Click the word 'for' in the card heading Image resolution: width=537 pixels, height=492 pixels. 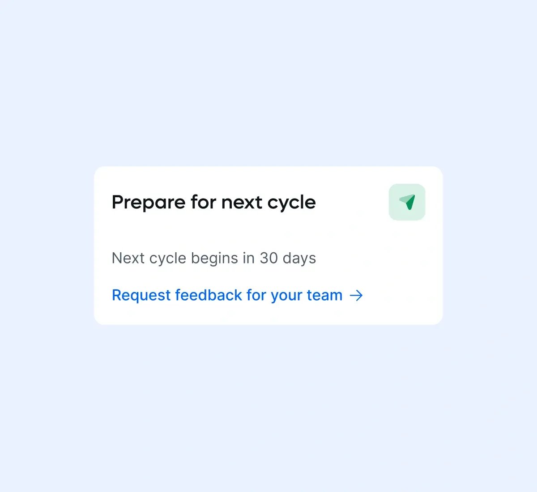[x=203, y=202]
